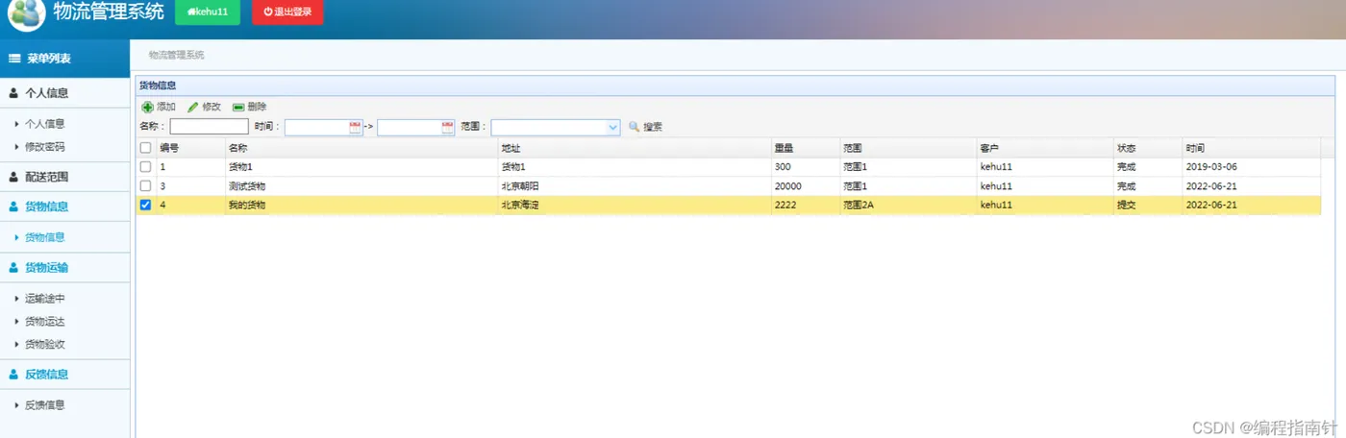The width and height of the screenshot is (1346, 438).
Task: Sort by the 客户 column header
Action: [1044, 148]
